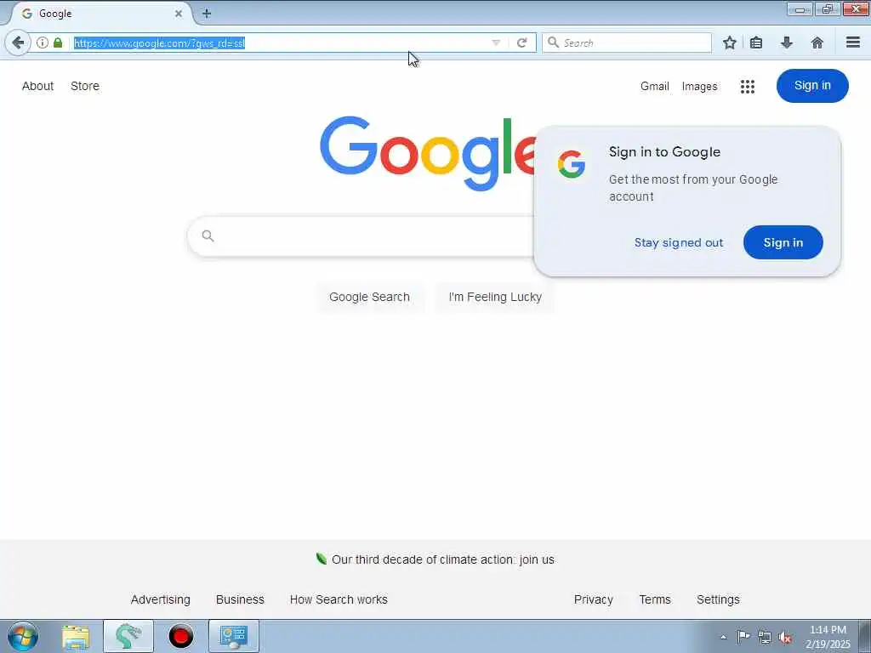Go to Gmail
This screenshot has width=871, height=653.
pyautogui.click(x=654, y=86)
